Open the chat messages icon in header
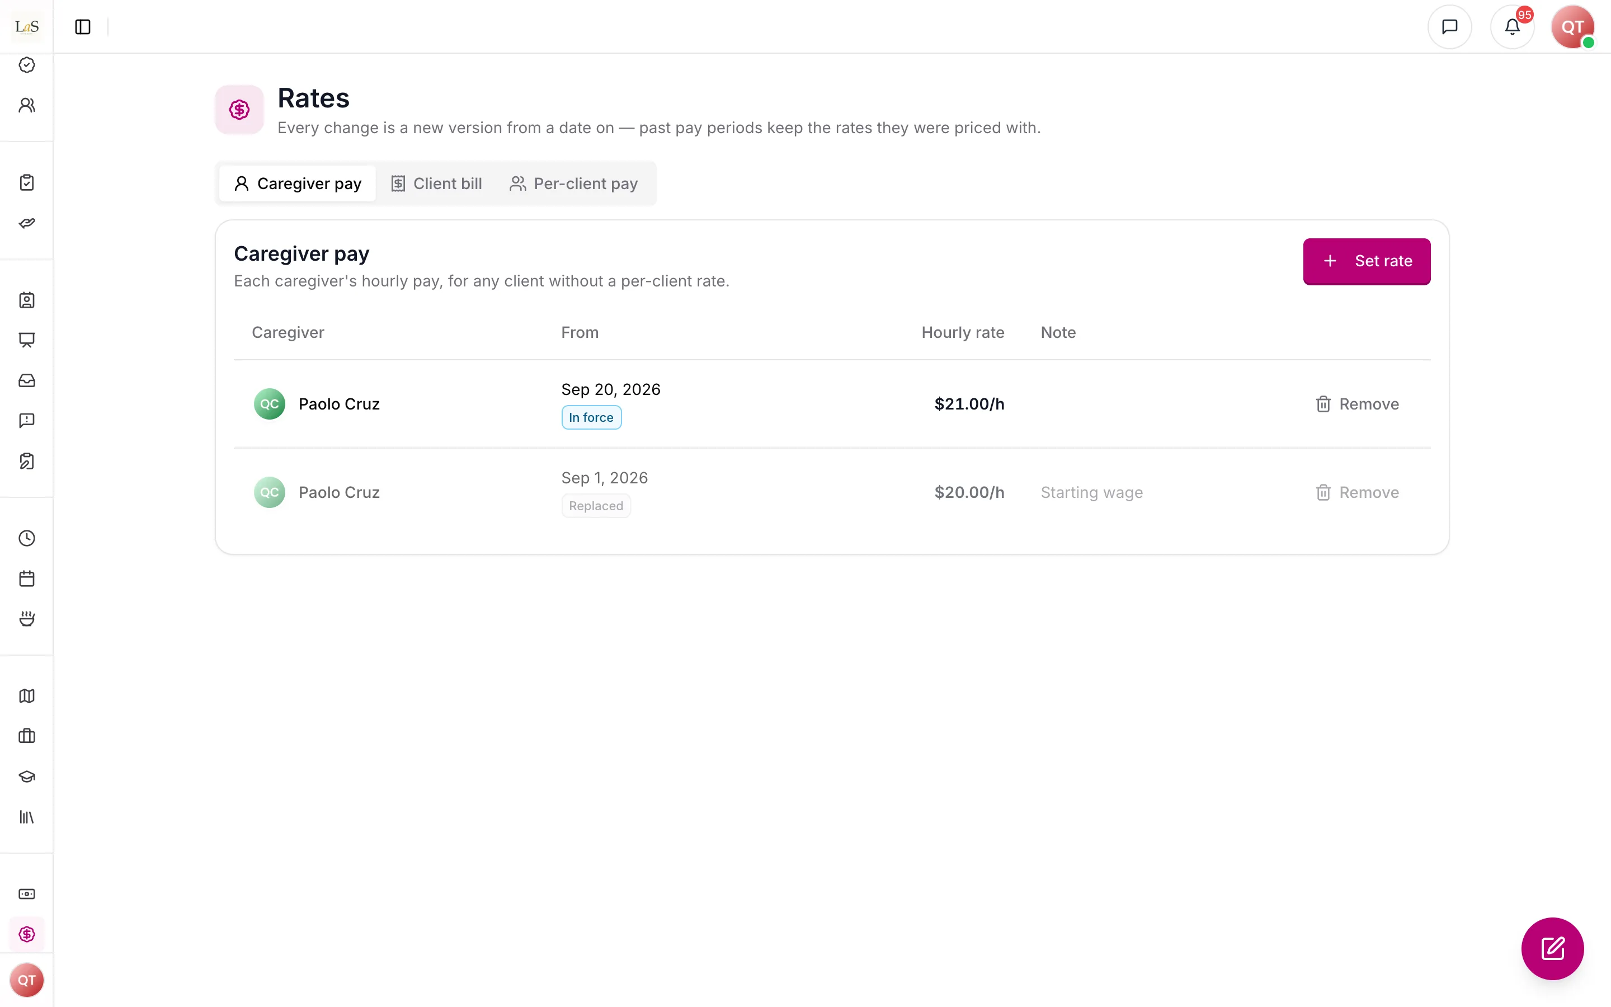 tap(1449, 27)
